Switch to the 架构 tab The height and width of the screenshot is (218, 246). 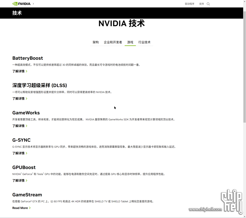[x=96, y=42]
